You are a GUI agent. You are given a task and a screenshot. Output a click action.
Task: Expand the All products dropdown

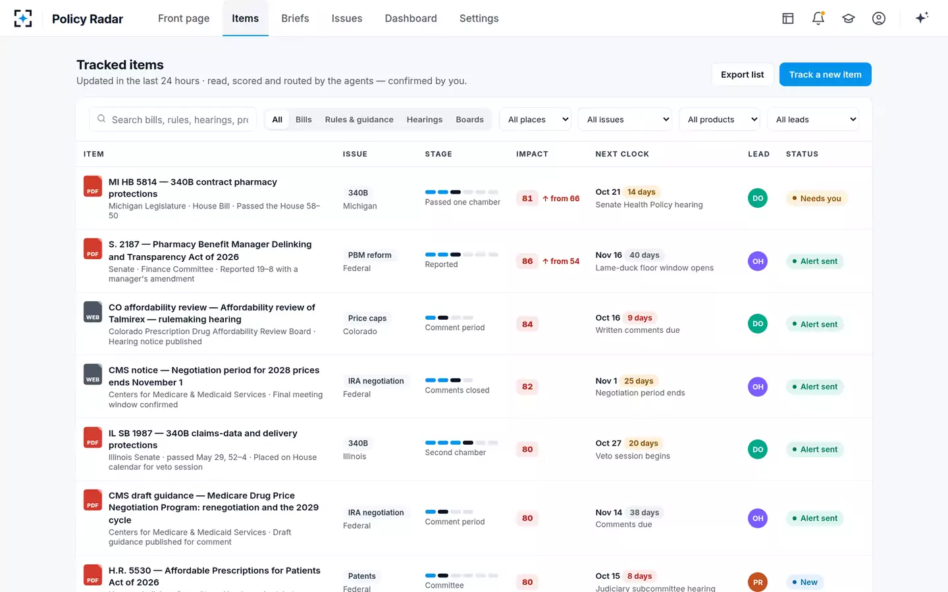click(720, 119)
